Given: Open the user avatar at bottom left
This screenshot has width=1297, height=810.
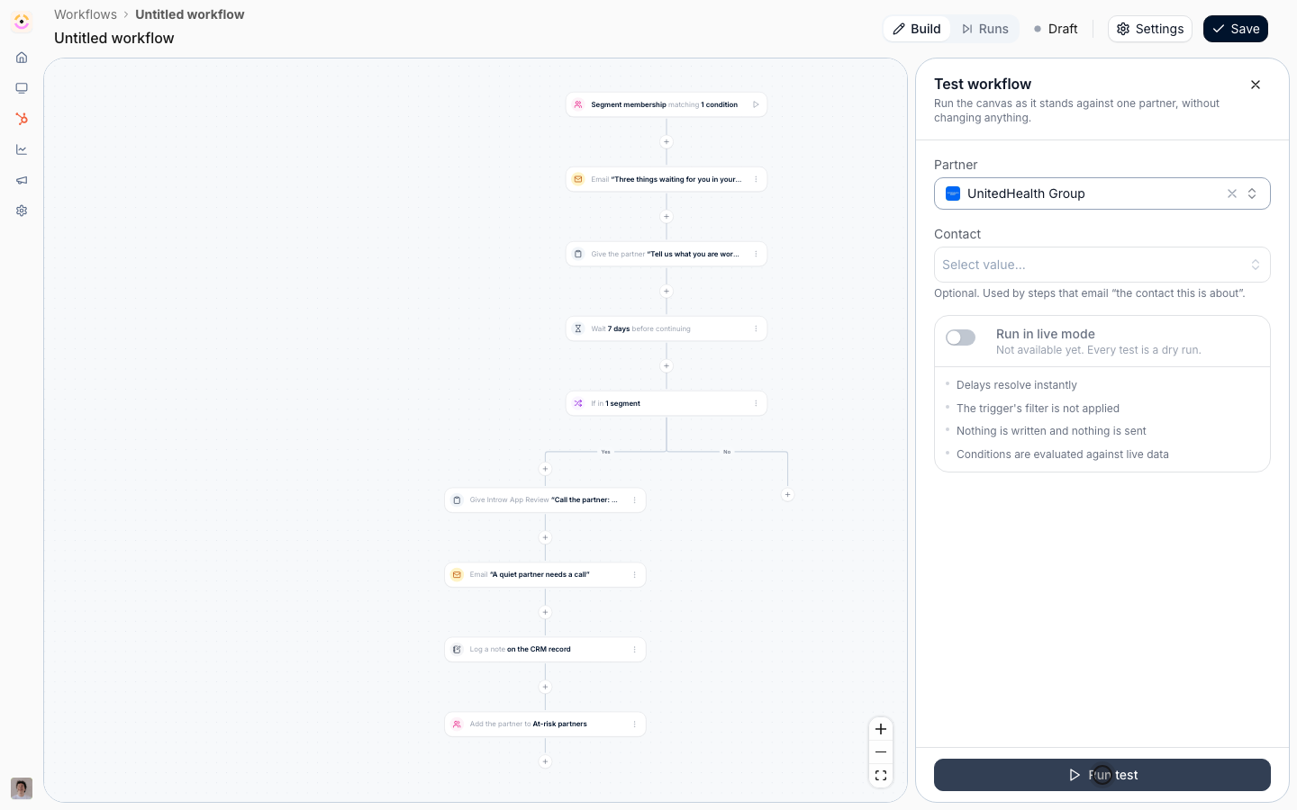Looking at the screenshot, I should [22, 788].
